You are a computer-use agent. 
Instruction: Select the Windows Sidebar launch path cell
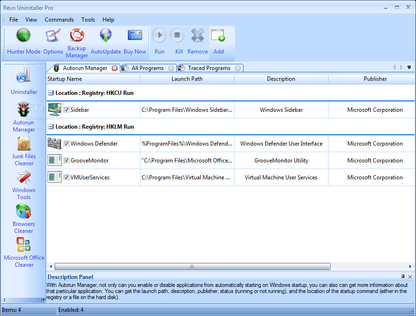187,110
